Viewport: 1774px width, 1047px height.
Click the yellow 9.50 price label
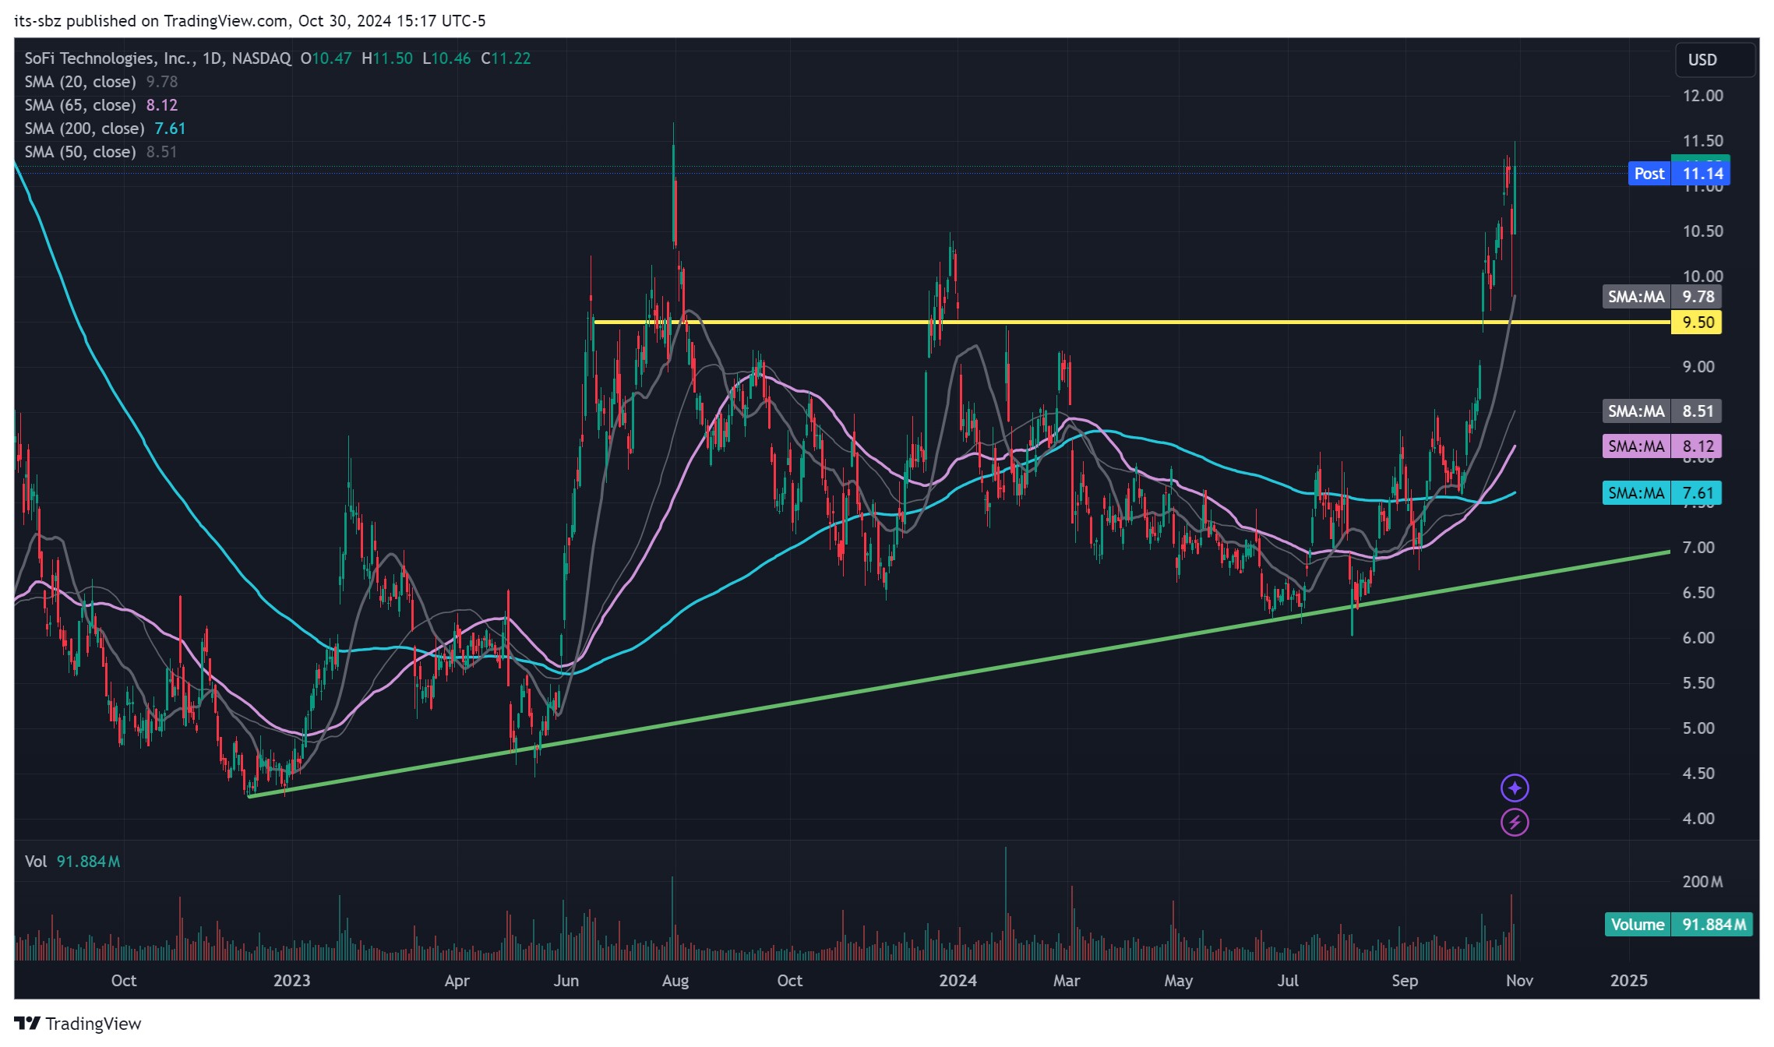pos(1696,323)
